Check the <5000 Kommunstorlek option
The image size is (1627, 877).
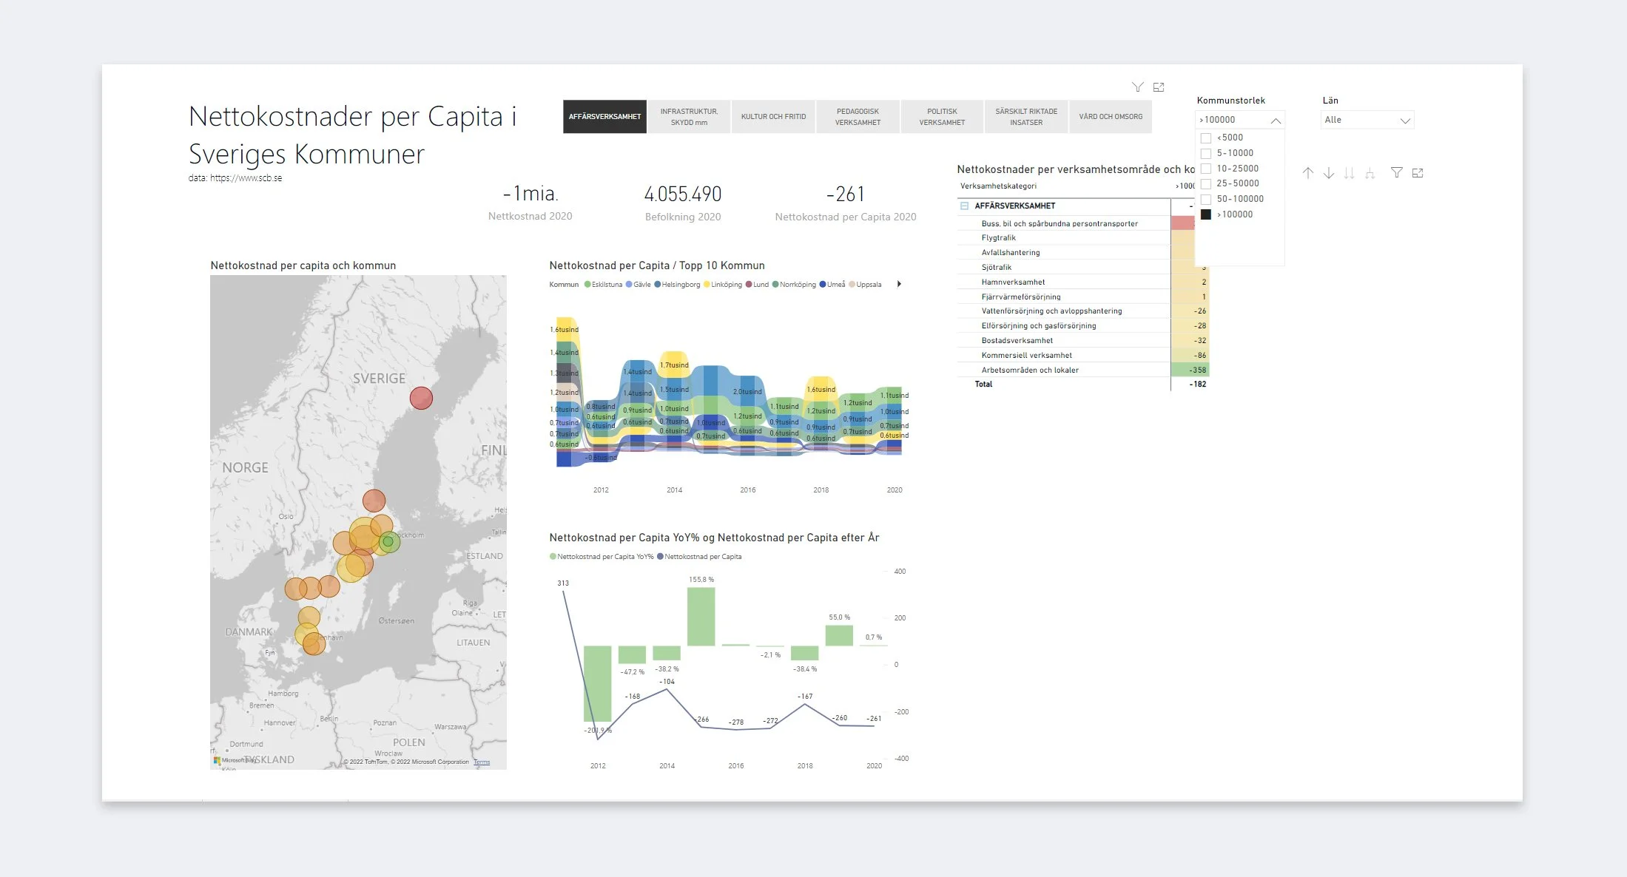(1206, 138)
